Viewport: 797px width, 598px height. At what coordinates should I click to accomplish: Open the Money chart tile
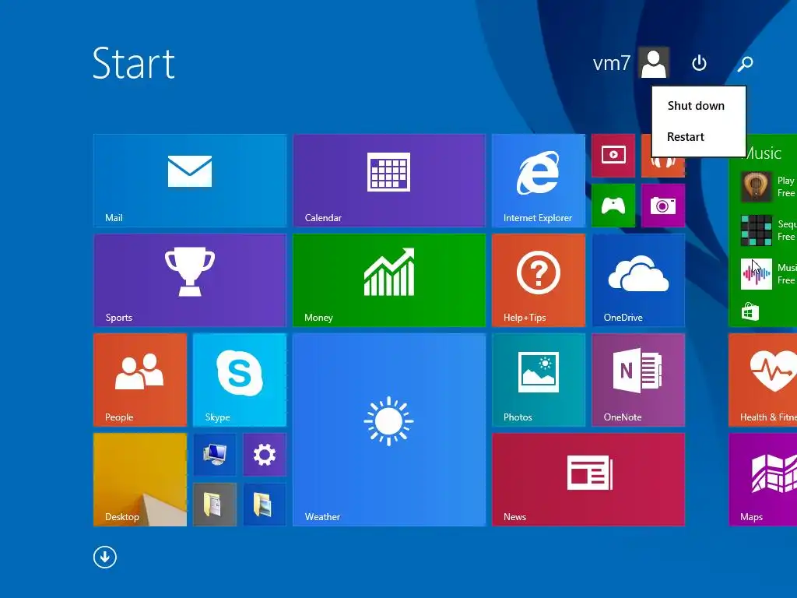[x=389, y=280]
